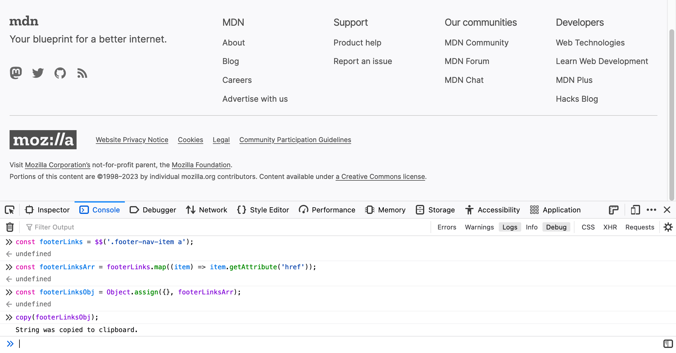Open the Debugger tab

click(x=153, y=210)
